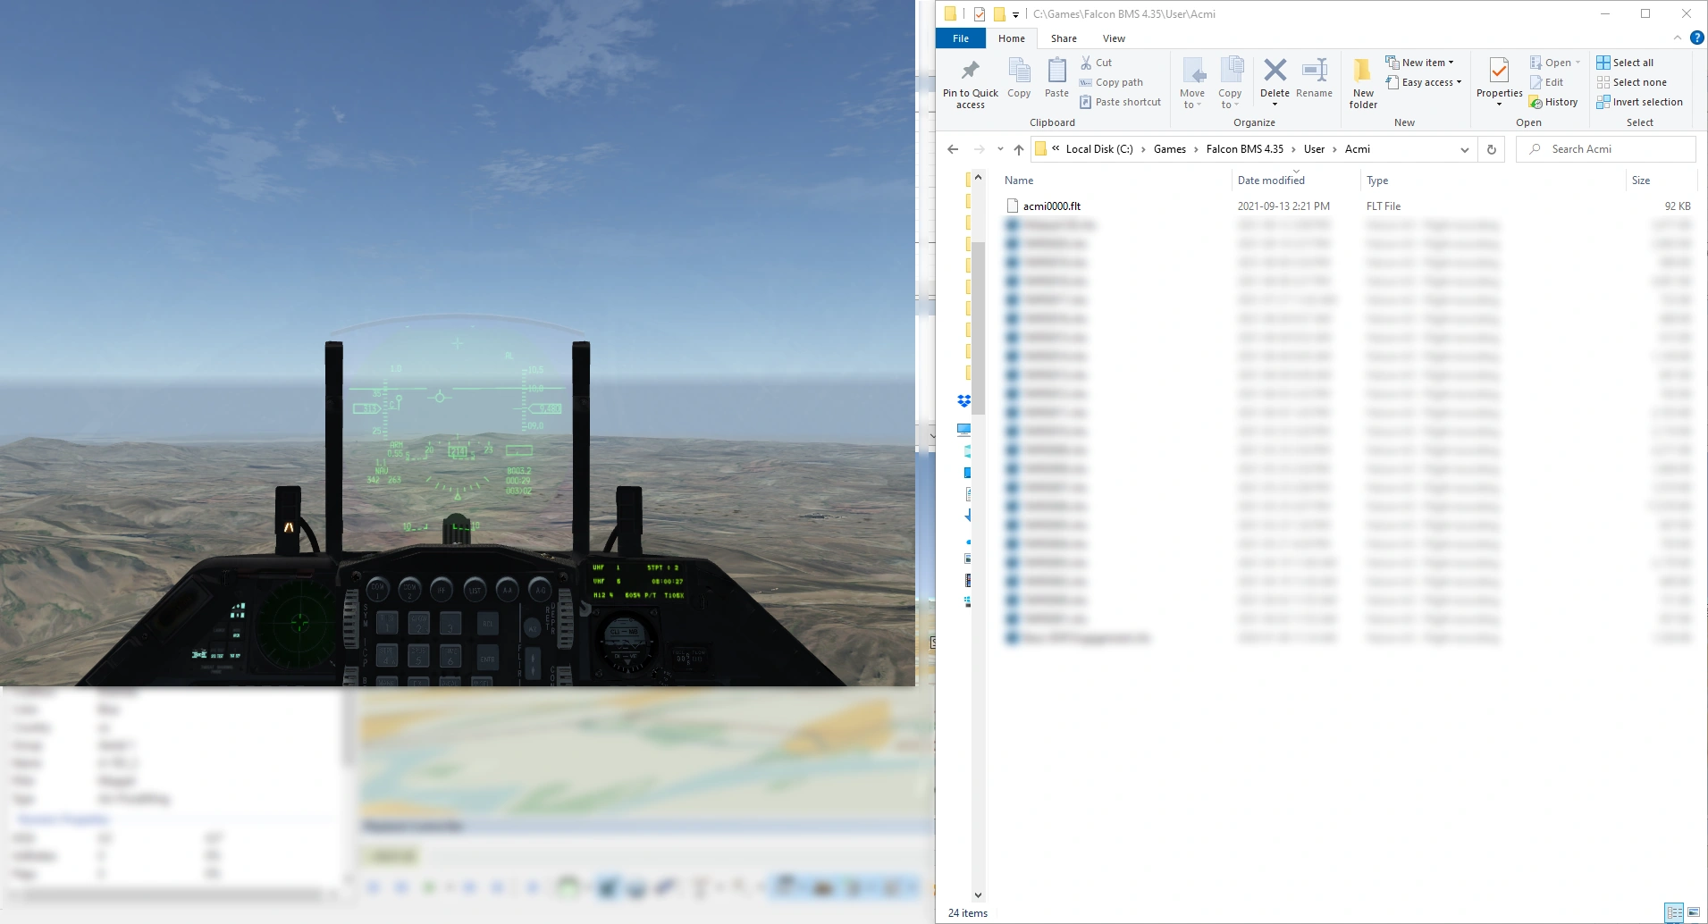1708x924 pixels.
Task: Click the Copy icon in Clipboard group
Action: 1019,78
